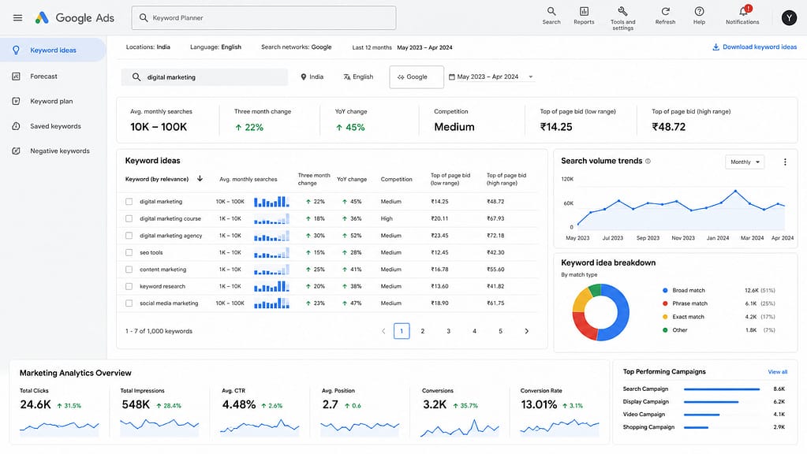Click the calendar icon of the date range
This screenshot has height=454, width=807.
coord(452,77)
